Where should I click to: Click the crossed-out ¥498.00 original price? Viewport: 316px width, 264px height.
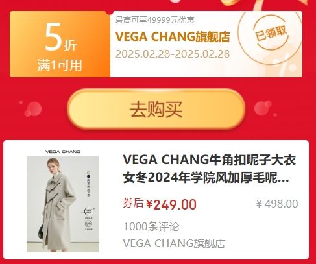pos(276,204)
